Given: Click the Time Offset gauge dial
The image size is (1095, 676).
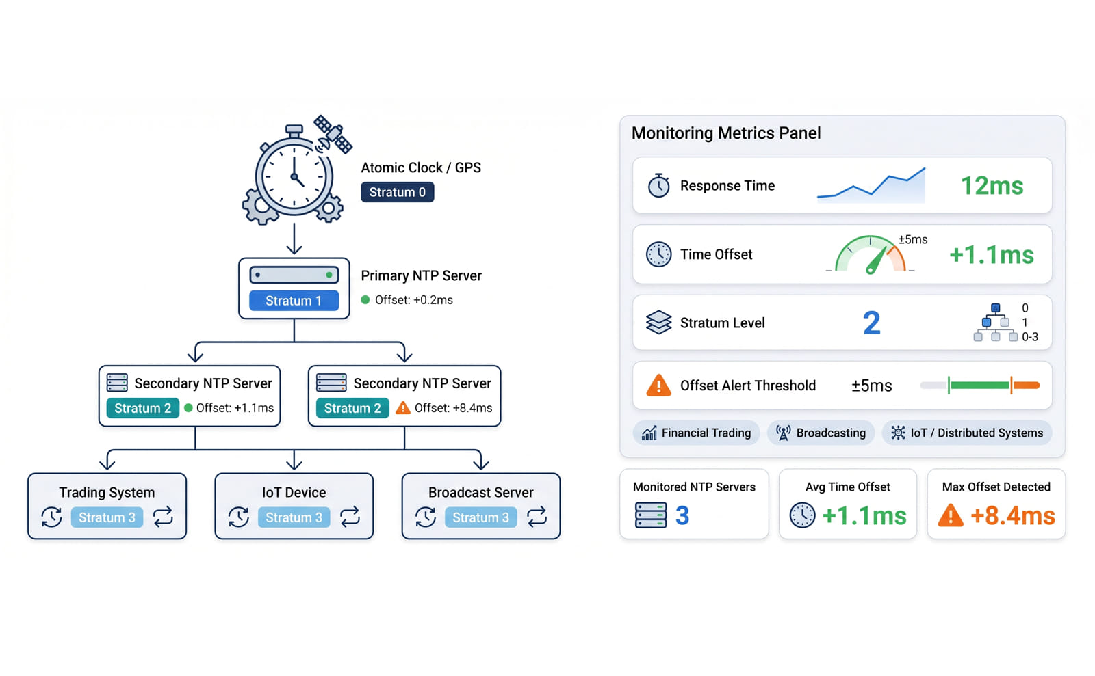Looking at the screenshot, I should point(870,254).
